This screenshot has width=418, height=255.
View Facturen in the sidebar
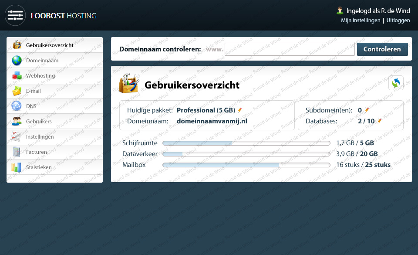point(55,152)
